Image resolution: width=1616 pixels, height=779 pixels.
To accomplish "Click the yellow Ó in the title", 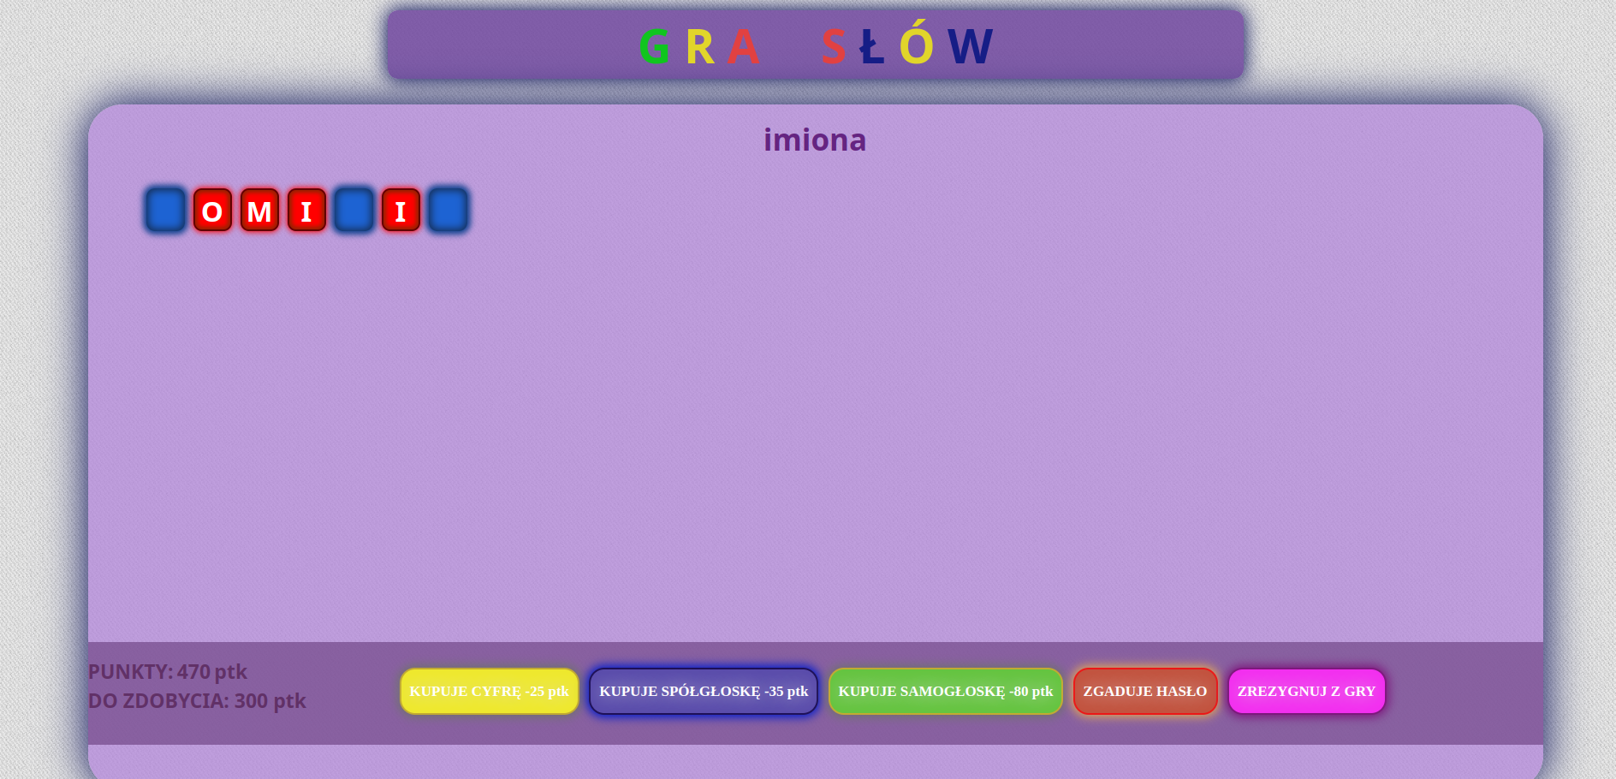I will 916,46.
